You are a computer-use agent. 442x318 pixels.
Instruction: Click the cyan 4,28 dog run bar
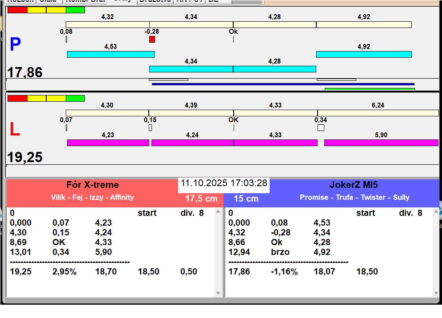(x=275, y=69)
